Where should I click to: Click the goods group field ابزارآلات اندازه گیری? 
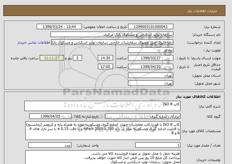click(143, 116)
